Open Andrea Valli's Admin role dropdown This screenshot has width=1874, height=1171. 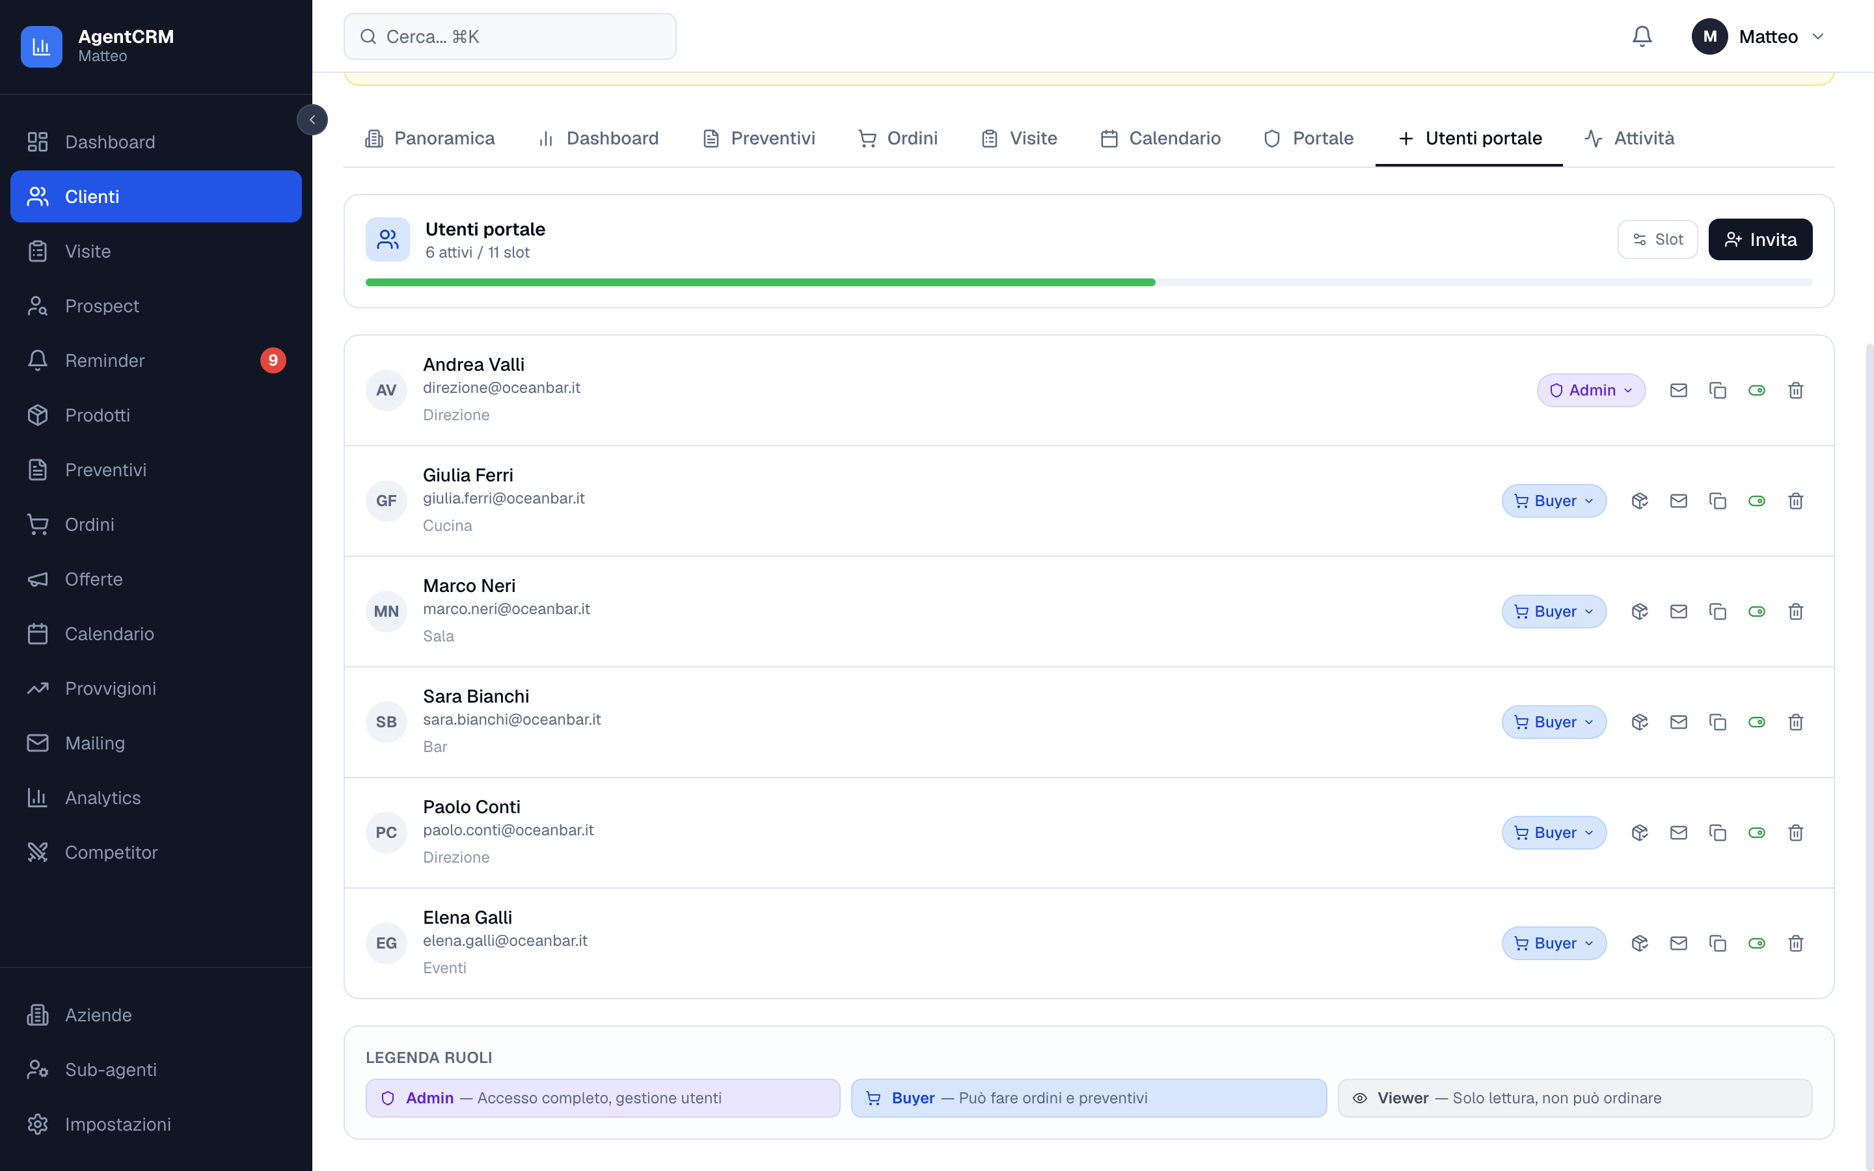point(1590,390)
